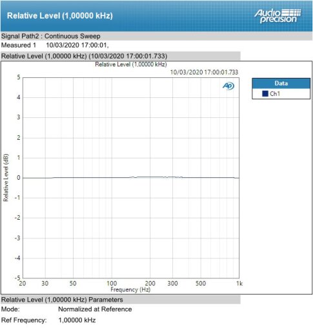Select the Signal Path2 Continuous Sweep bar
Screen dimensions: 313x328
[156, 36]
